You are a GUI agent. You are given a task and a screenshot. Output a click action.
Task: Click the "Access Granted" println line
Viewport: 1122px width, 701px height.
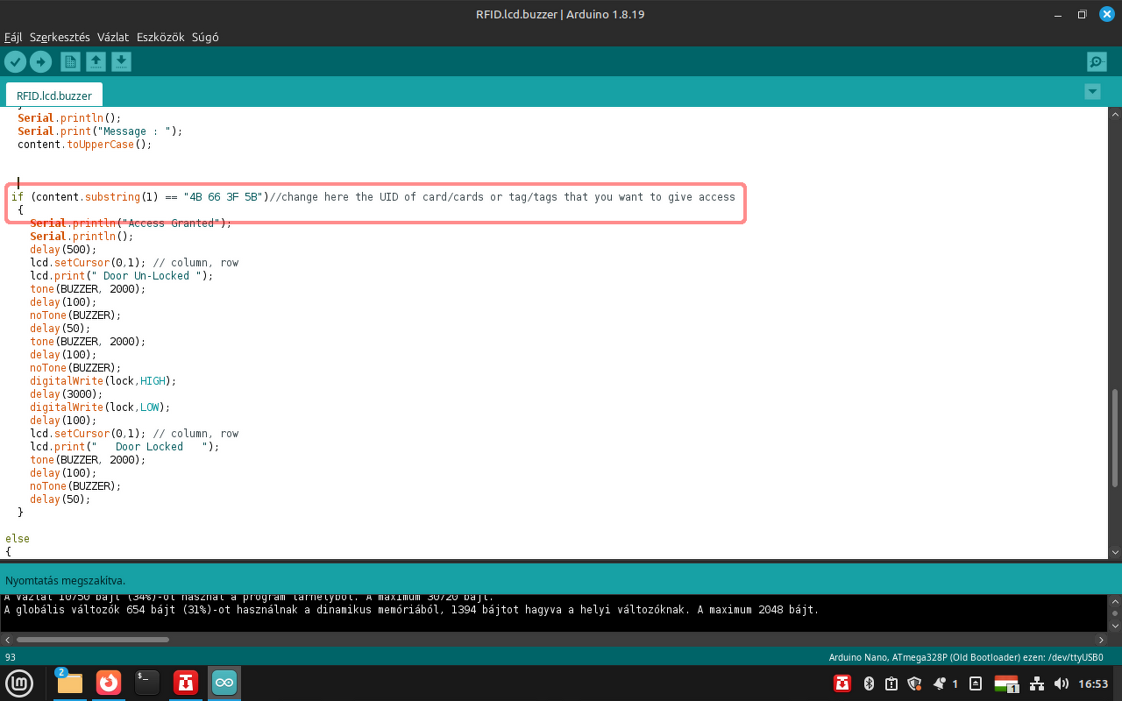131,223
